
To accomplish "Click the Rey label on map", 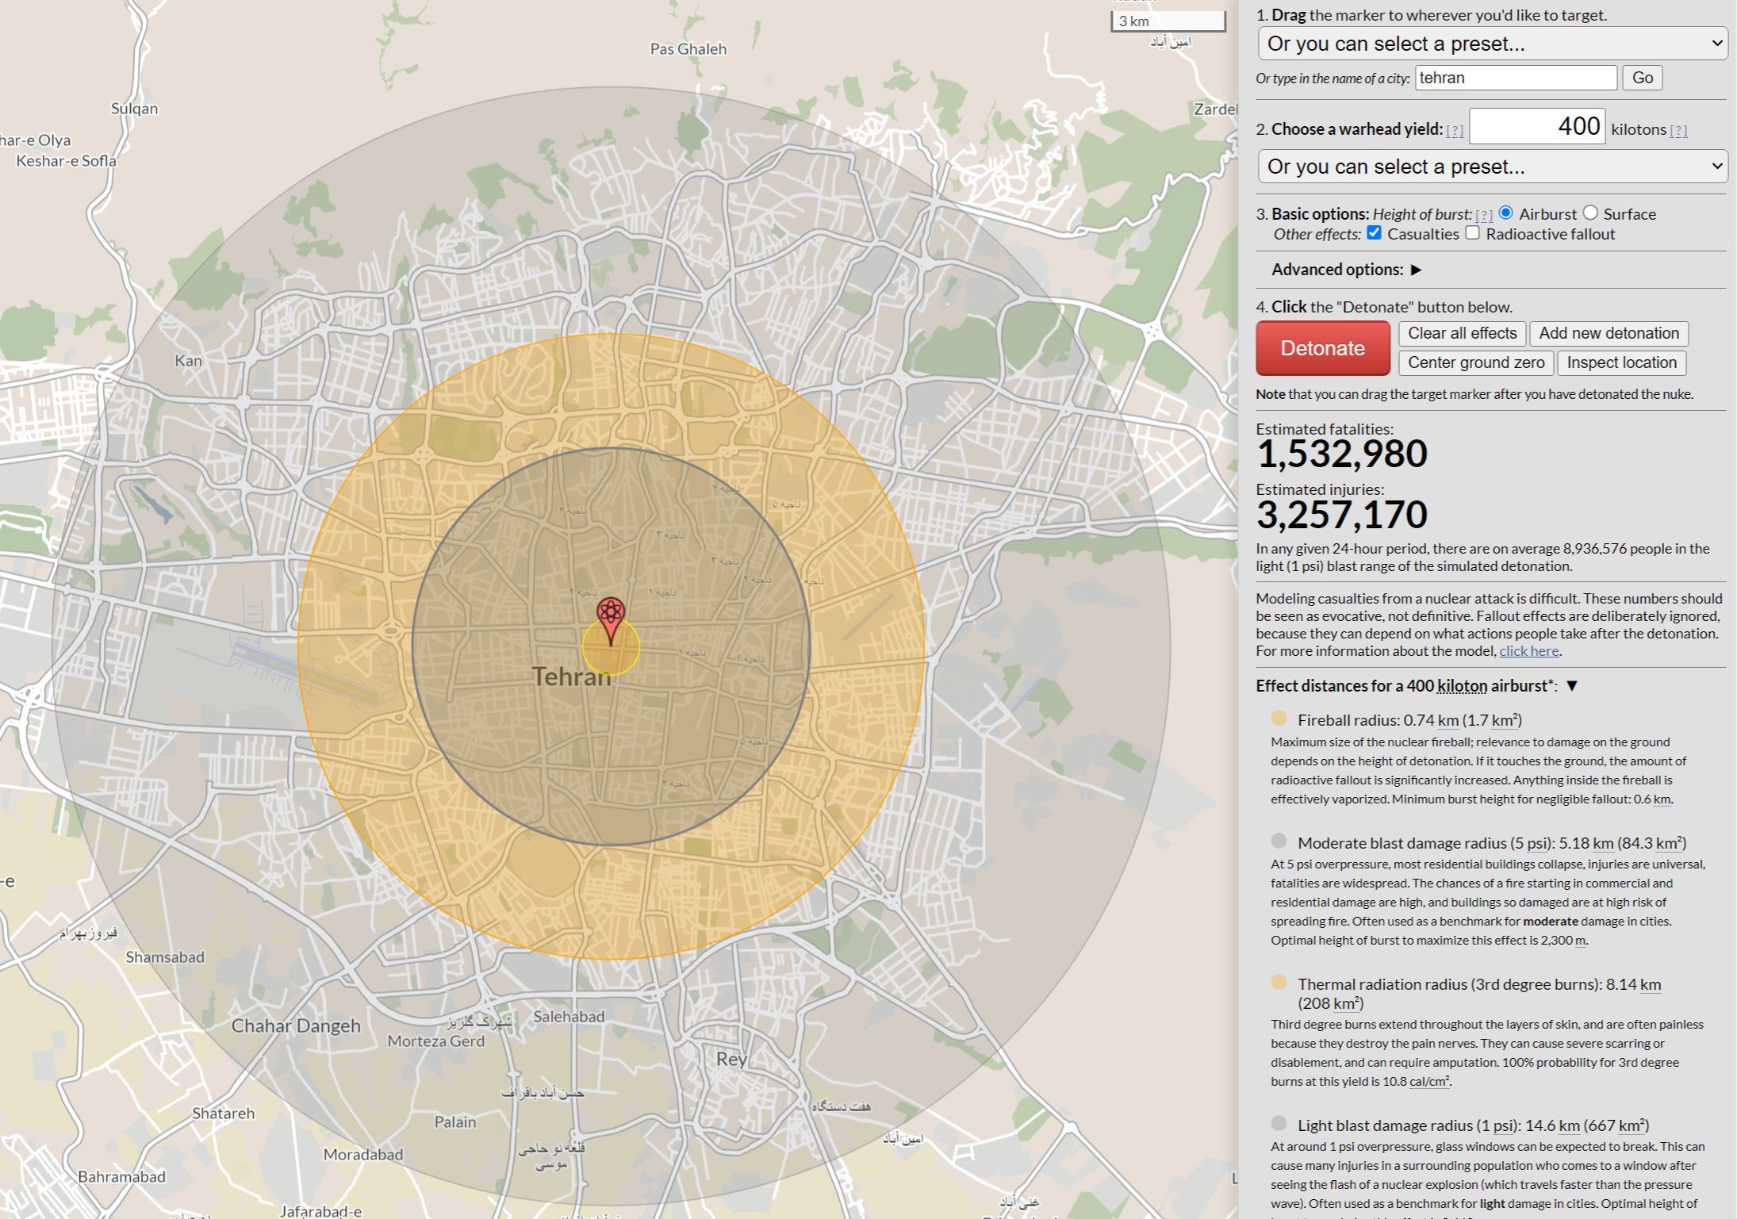I will tap(731, 1060).
